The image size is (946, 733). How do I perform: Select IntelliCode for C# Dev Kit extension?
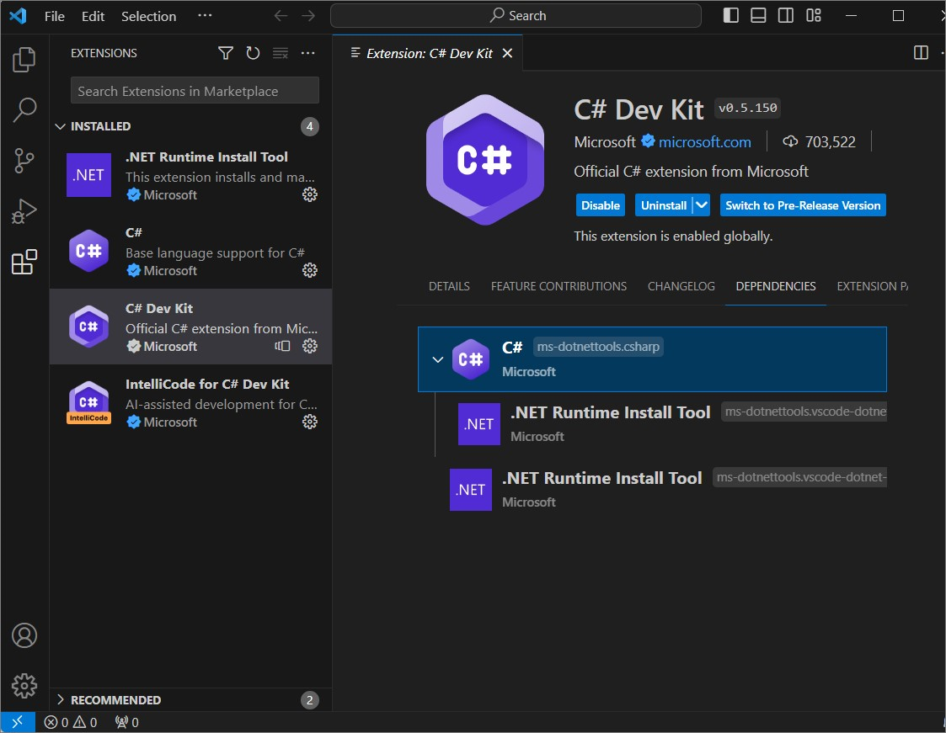pos(190,402)
